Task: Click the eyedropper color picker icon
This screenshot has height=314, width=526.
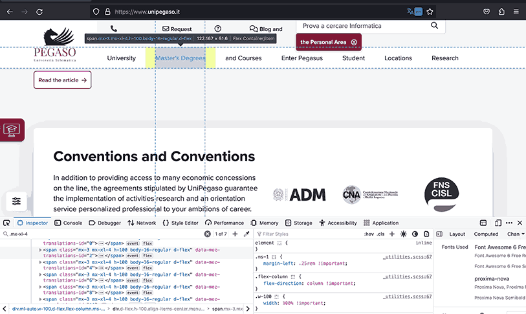Action: pos(247,234)
